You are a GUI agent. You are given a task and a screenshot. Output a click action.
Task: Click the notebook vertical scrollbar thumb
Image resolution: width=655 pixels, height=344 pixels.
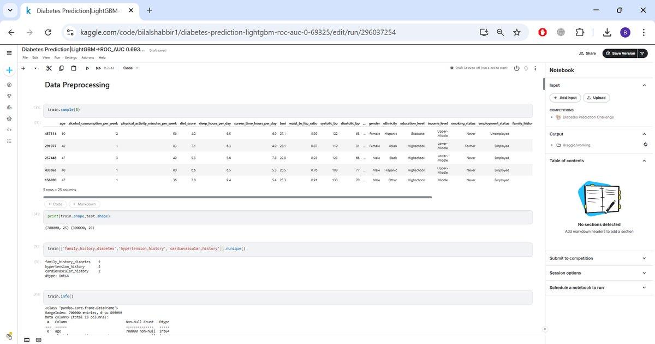pos(544,84)
